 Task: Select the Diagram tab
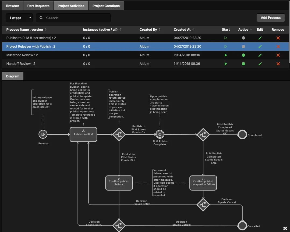(13, 76)
